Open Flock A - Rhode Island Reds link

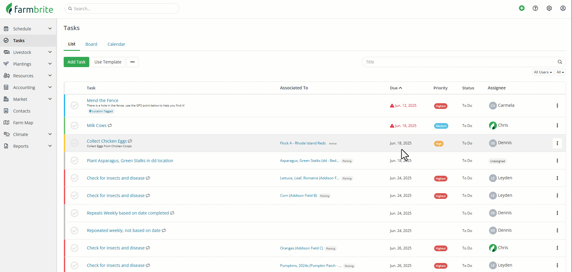coord(303,143)
